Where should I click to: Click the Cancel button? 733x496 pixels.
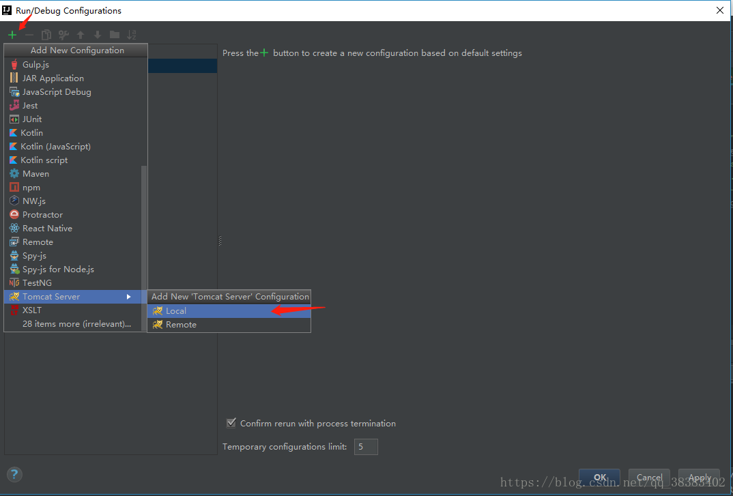[x=649, y=478]
